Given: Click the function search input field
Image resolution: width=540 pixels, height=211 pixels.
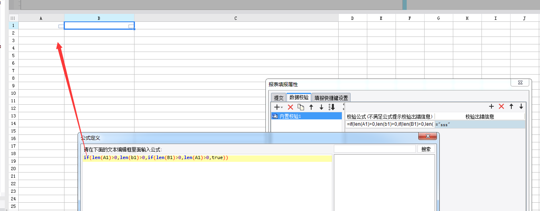Looking at the screenshot, I should pos(374,149).
